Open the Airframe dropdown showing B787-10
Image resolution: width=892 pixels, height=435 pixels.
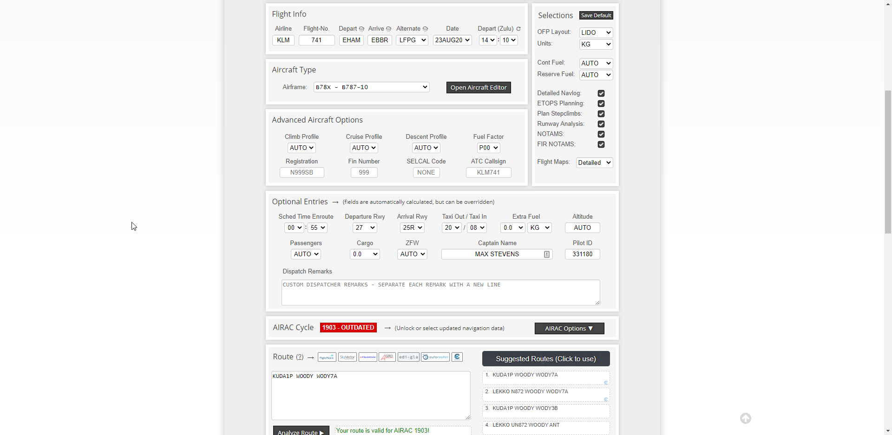point(371,87)
